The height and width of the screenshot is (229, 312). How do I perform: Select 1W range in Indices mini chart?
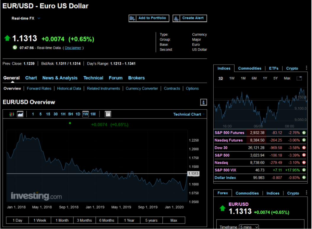(232, 79)
